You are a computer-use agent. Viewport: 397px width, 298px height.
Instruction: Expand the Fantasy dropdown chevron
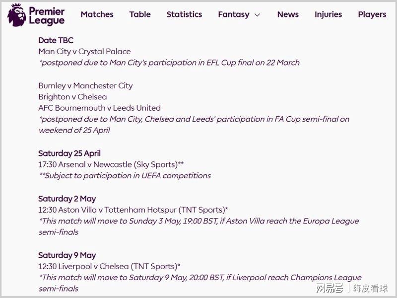[257, 15]
